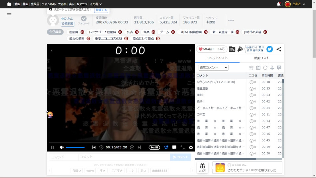Open 動画 in top navigation

point(17,4)
